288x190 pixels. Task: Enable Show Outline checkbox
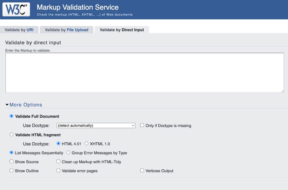coord(11,170)
